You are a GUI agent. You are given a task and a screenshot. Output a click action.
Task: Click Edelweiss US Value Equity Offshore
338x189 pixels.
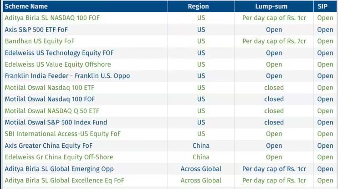tap(58, 64)
